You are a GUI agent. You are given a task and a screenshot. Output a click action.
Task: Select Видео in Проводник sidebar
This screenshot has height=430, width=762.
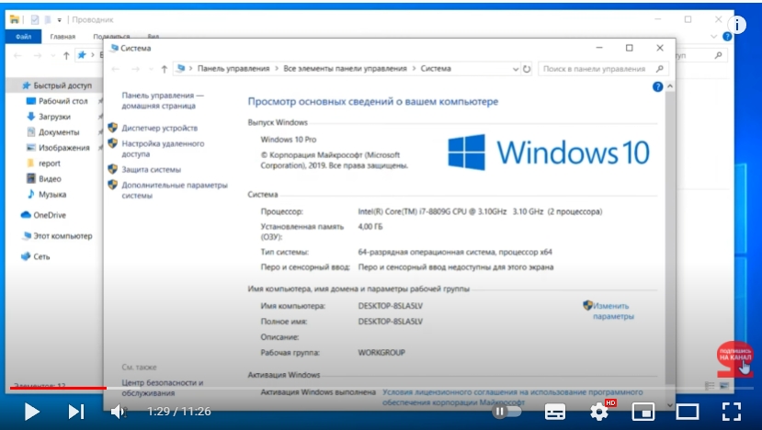tap(44, 179)
